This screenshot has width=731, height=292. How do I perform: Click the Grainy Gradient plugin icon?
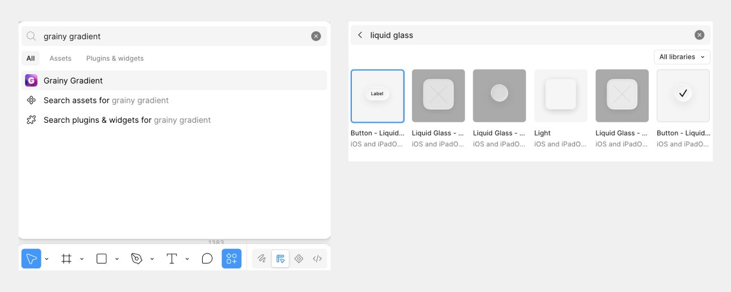[31, 80]
